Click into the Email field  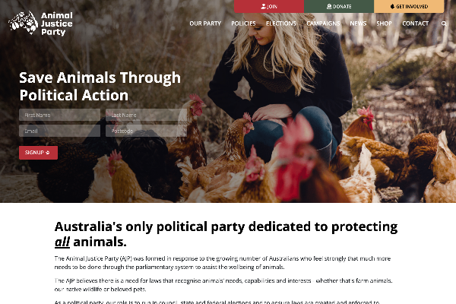click(x=59, y=131)
